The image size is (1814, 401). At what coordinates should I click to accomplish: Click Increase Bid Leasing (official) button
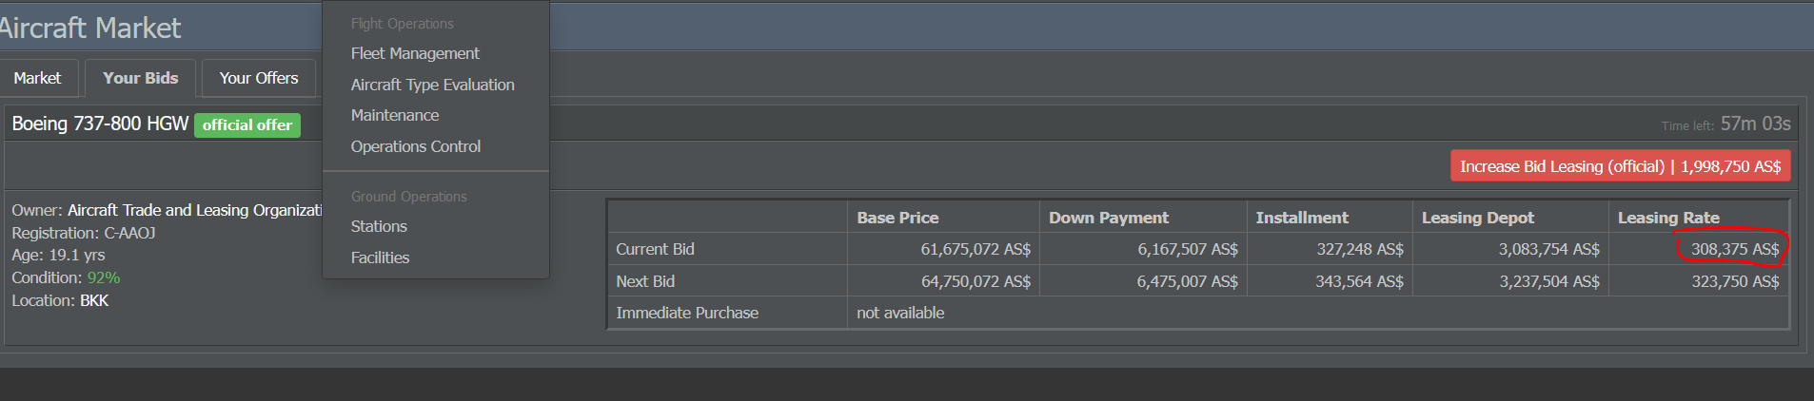(x=1620, y=166)
